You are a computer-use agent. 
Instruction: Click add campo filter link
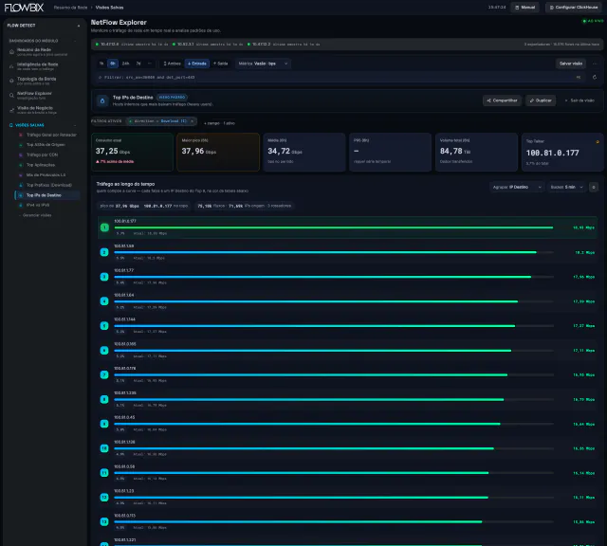click(212, 123)
